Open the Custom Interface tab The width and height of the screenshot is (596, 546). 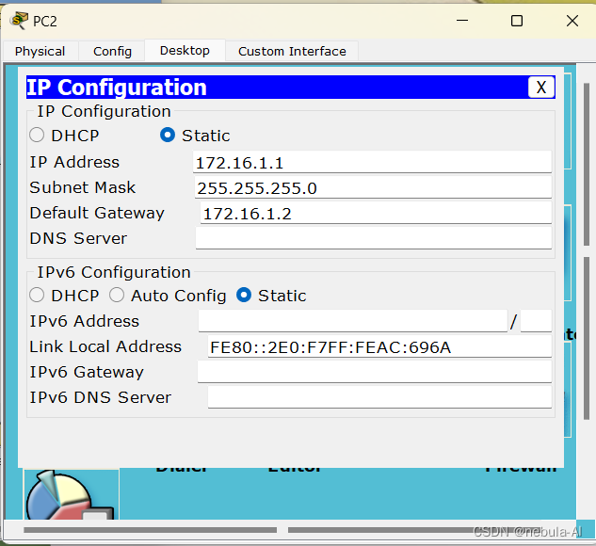click(292, 51)
